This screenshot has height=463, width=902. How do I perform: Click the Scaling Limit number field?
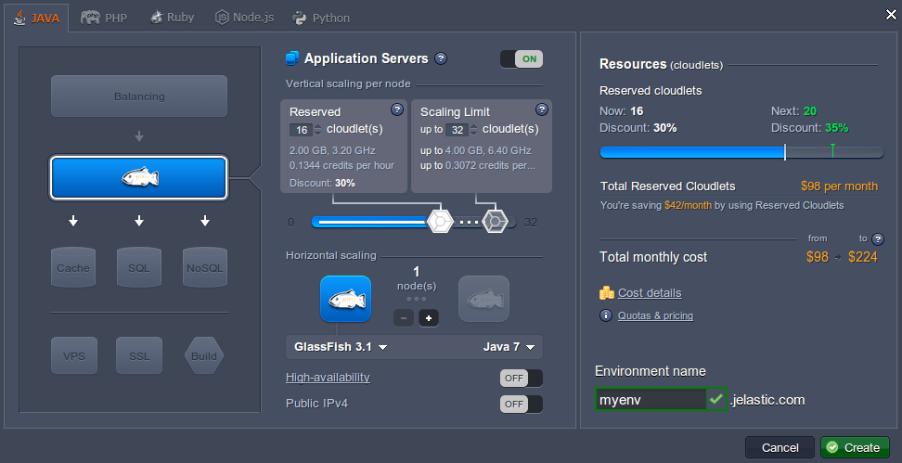click(457, 130)
